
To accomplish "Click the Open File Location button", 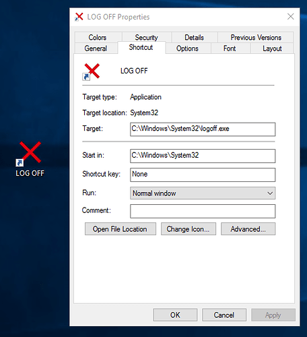I will [x=121, y=229].
